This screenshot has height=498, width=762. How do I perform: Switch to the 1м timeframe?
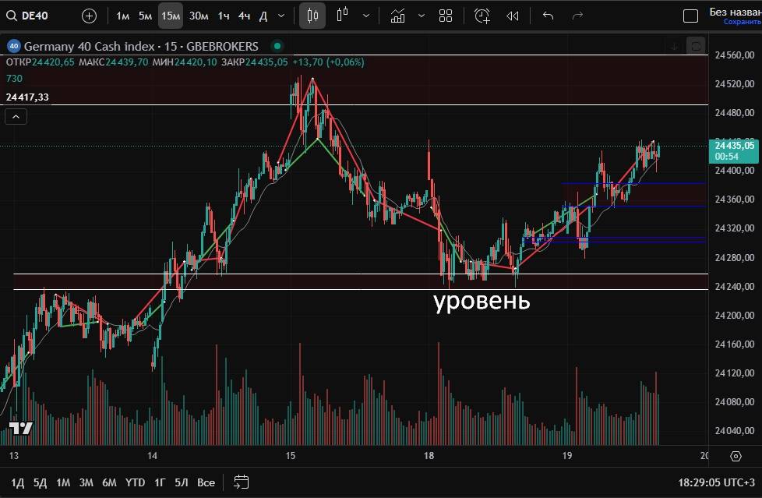123,16
